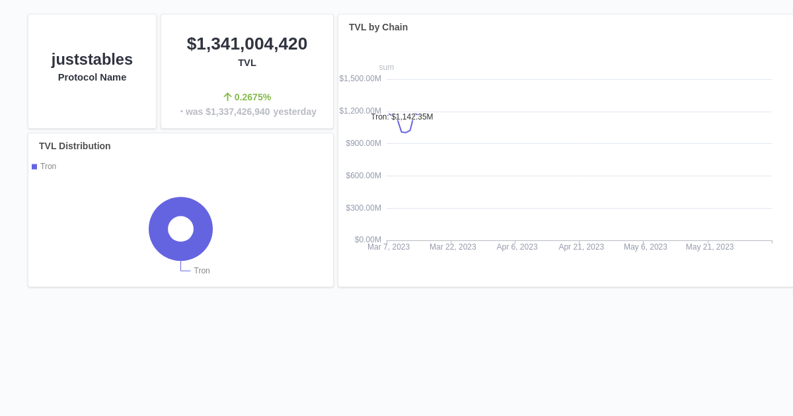Image resolution: width=793 pixels, height=416 pixels.
Task: Click the 0.2675% percentage change text
Action: [x=252, y=97]
